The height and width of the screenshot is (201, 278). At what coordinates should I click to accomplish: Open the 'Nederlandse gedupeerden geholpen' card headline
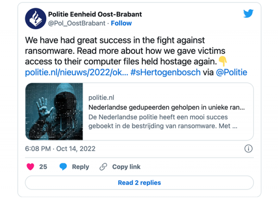click(x=167, y=108)
